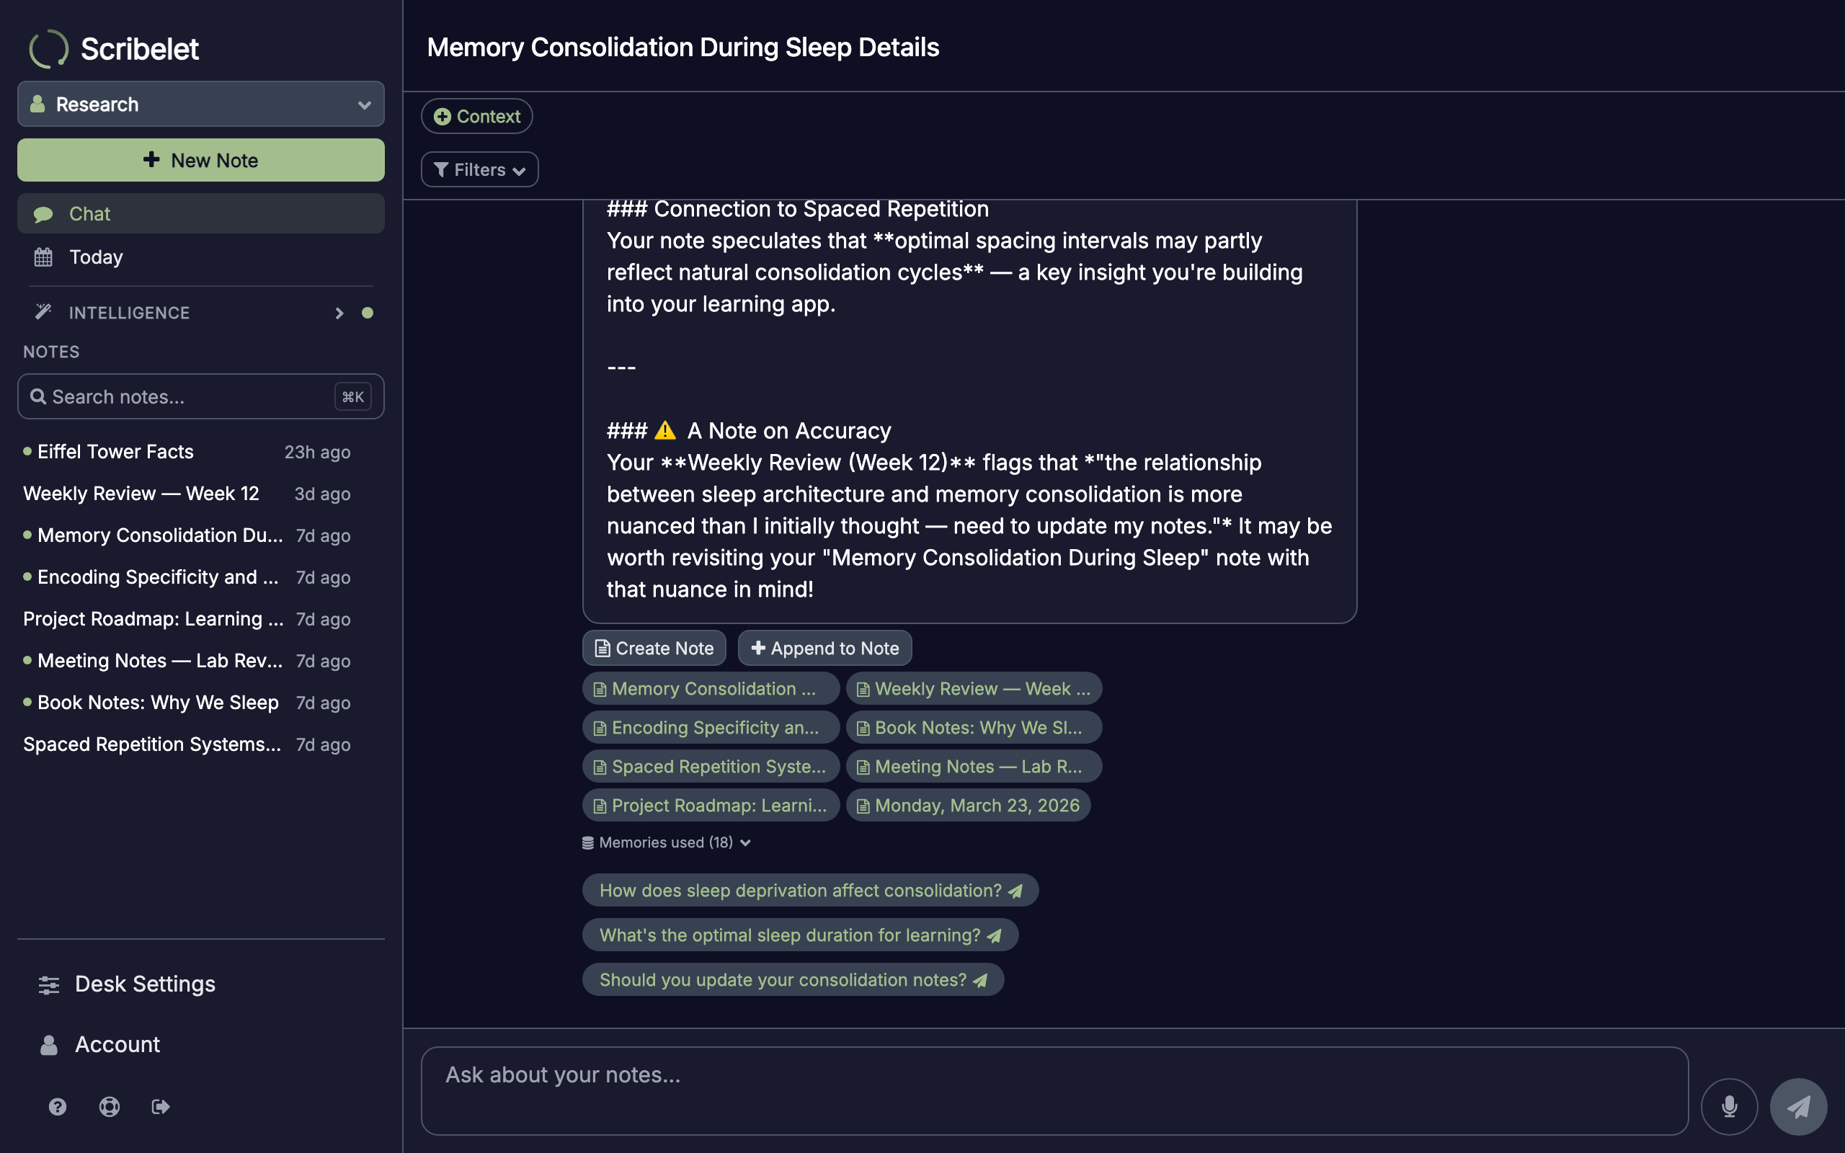Open Memory Consolidation Du... note in sidebar
Viewport: 1845px width, 1153px height.
click(187, 535)
